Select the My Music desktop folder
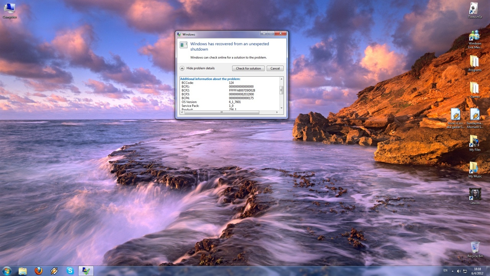This screenshot has width=490, height=276. pos(475,170)
